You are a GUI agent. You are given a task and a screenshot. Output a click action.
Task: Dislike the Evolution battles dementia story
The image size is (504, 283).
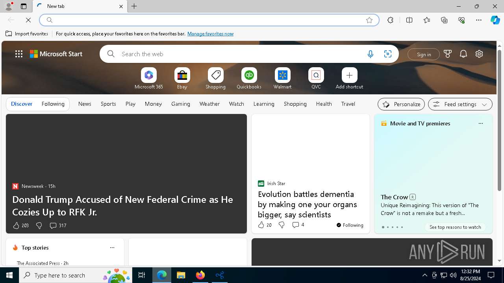pos(282,225)
